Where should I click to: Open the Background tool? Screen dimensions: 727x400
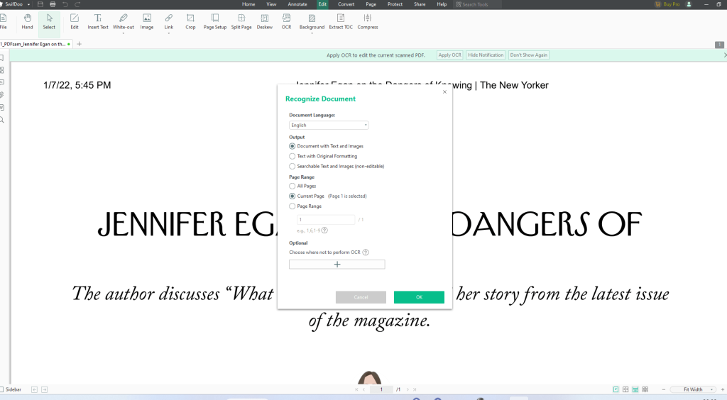pos(312,22)
